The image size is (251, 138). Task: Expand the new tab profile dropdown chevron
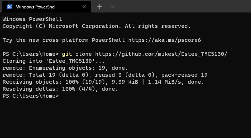click(x=112, y=7)
